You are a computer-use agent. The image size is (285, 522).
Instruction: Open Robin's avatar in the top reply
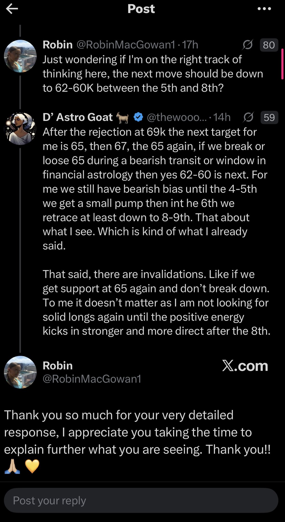click(20, 56)
